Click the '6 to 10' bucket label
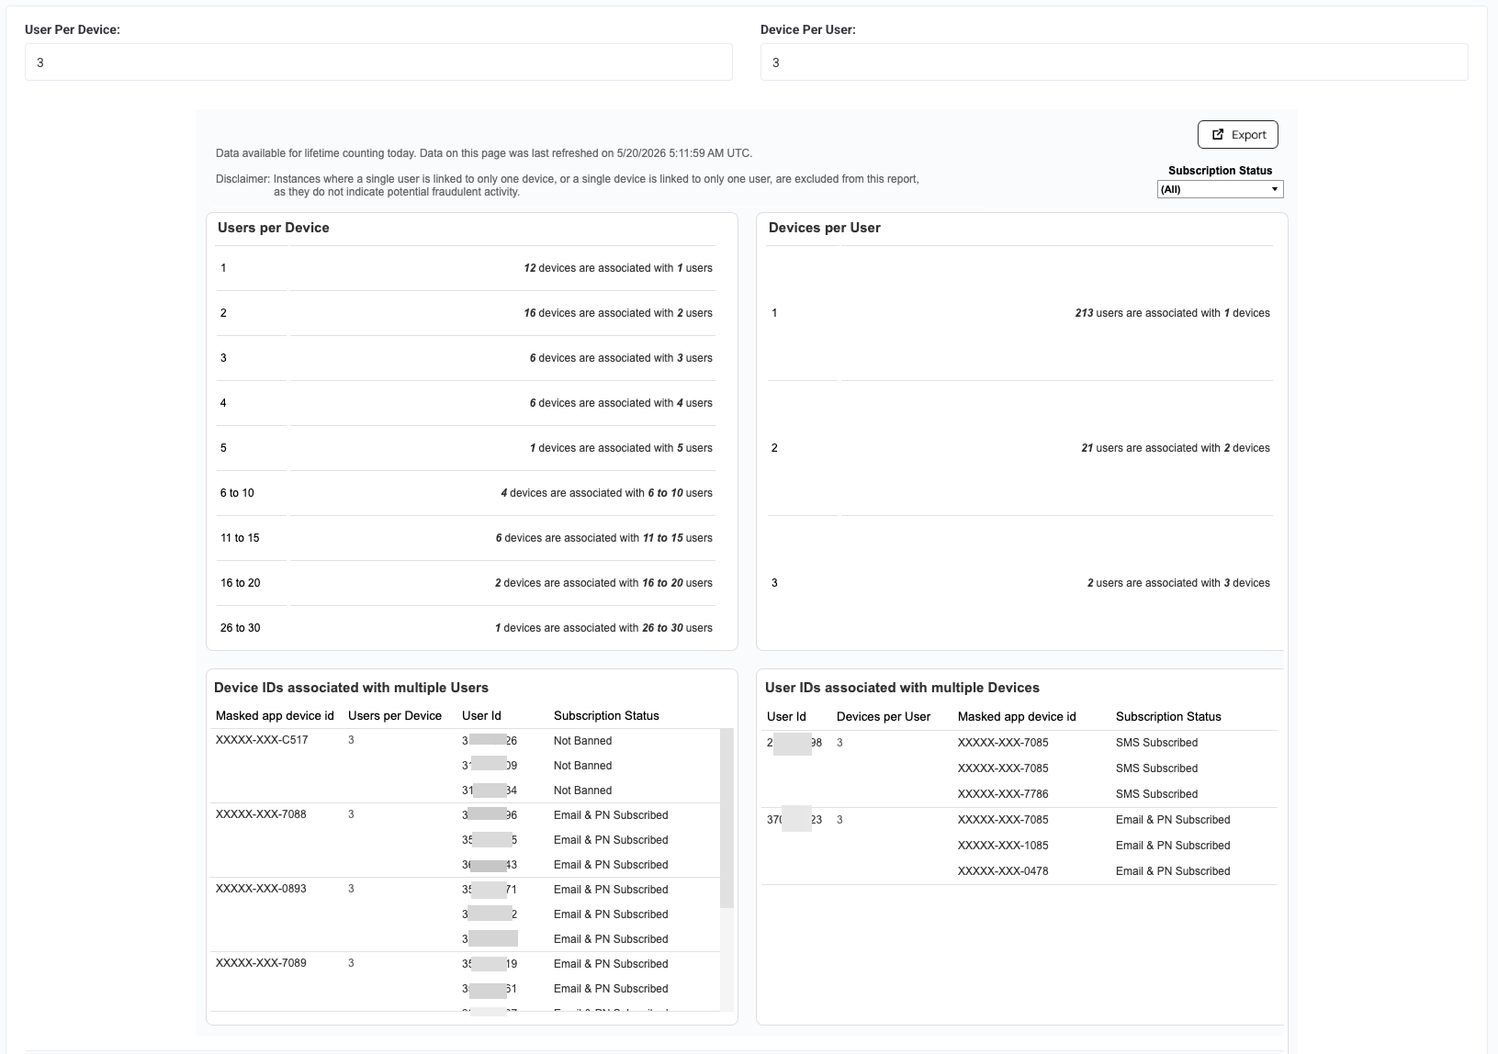Viewport: 1498px width, 1054px height. point(237,493)
